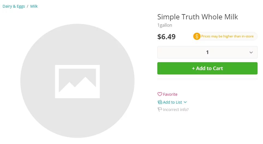Mark product with the Favorite text link
Image resolution: width=263 pixels, height=144 pixels.
click(x=170, y=94)
